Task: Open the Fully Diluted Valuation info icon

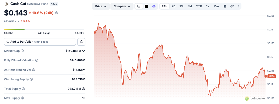Action: (x=37, y=60)
